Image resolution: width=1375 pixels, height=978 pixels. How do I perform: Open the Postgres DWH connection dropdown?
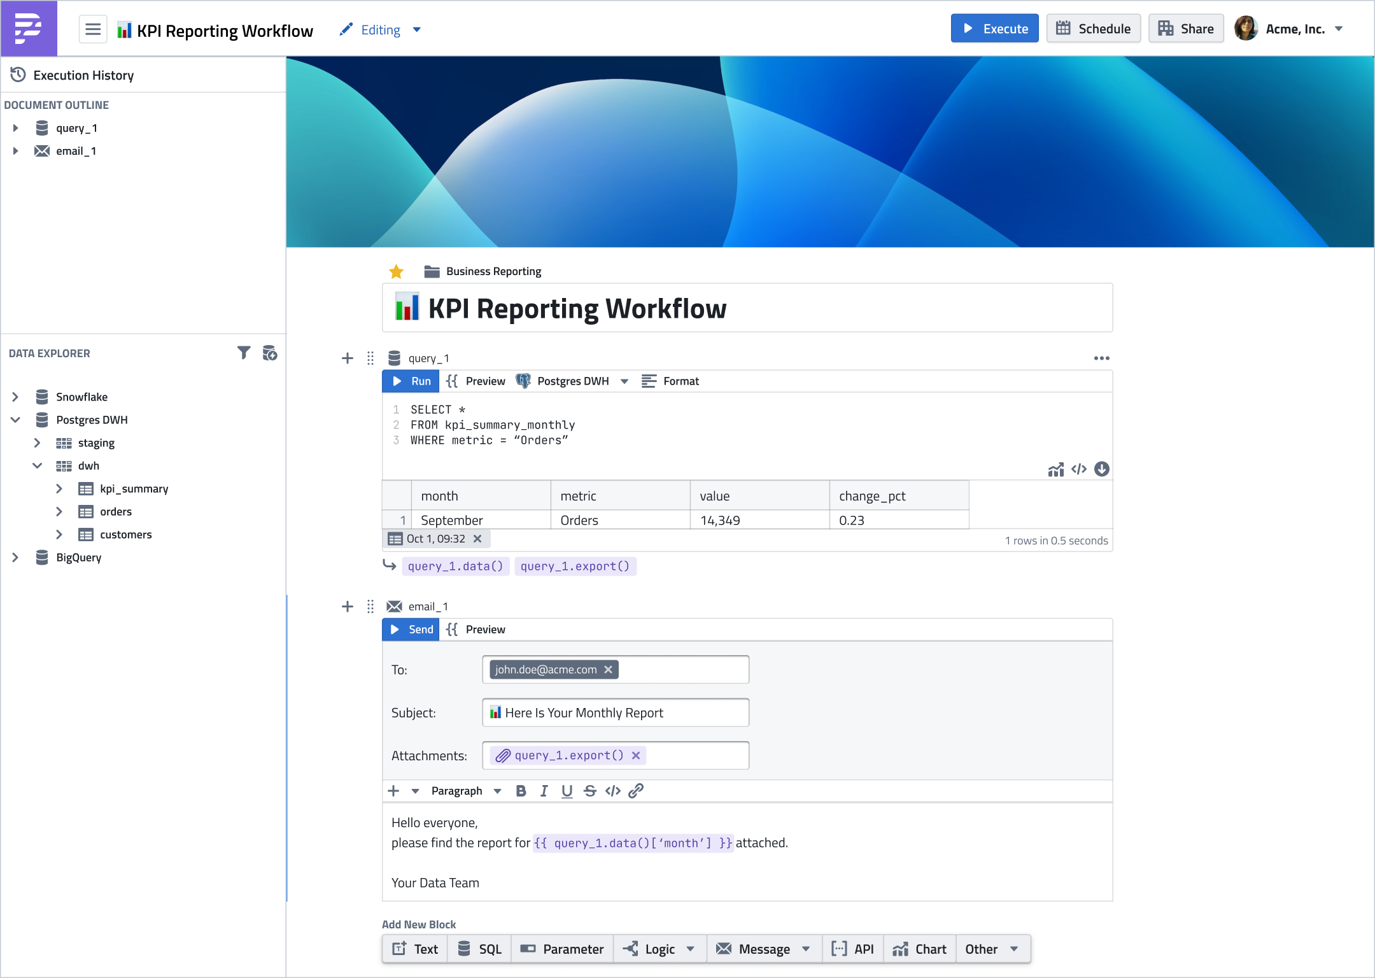pos(624,381)
